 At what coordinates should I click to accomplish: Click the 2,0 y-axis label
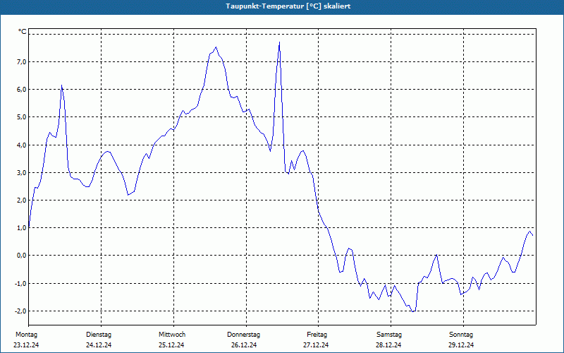tap(22, 201)
